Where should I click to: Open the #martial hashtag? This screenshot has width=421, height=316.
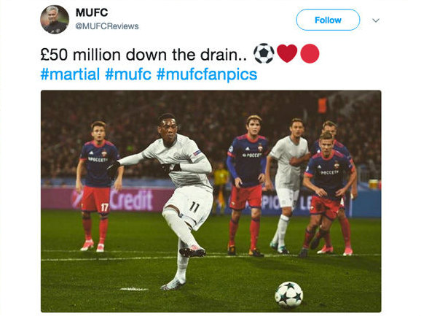point(70,74)
